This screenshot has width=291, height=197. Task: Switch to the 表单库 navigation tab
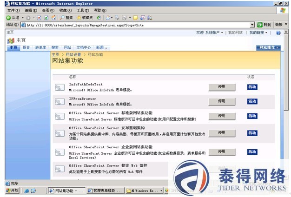[x=40, y=48]
